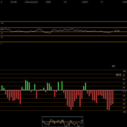
Task: Click the -20 label on MR right axis
Action: pyautogui.click(x=124, y=96)
